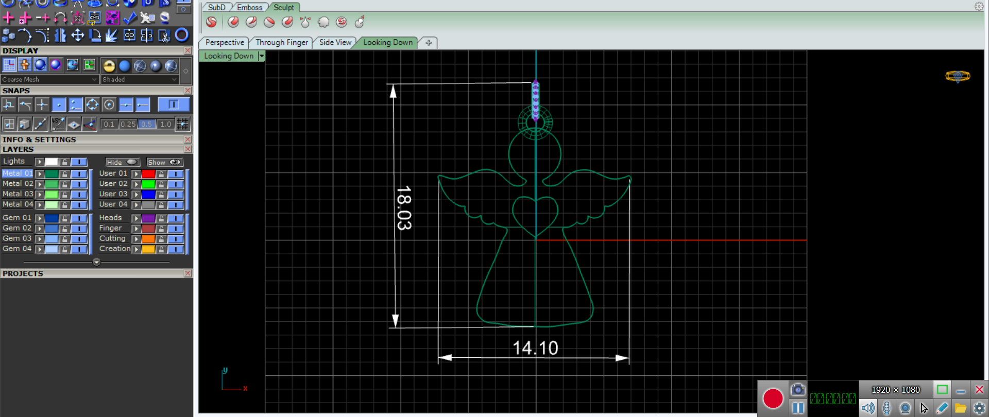
Task: Click the blue checkmark tool icon
Action: (130, 18)
